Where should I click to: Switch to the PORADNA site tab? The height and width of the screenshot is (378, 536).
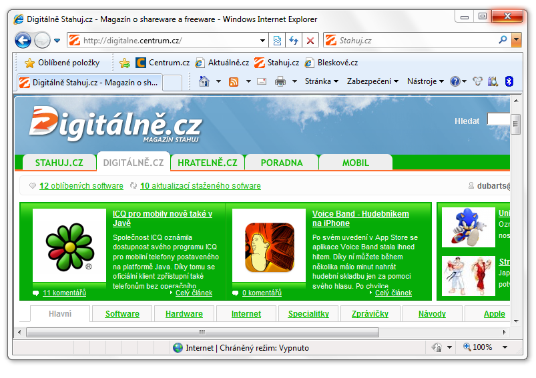(x=282, y=163)
